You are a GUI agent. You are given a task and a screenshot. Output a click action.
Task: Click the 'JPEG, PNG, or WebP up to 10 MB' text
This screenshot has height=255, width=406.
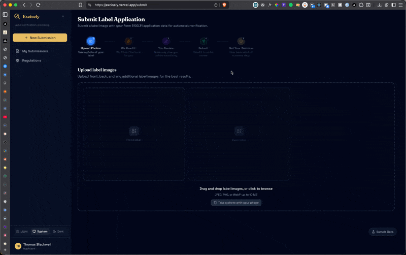click(236, 195)
